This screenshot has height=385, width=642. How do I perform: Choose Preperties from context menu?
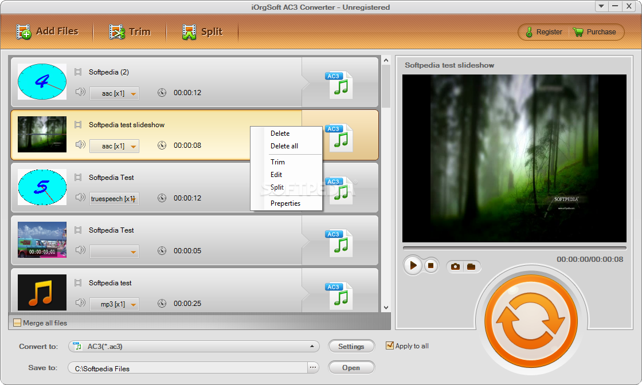[285, 203]
